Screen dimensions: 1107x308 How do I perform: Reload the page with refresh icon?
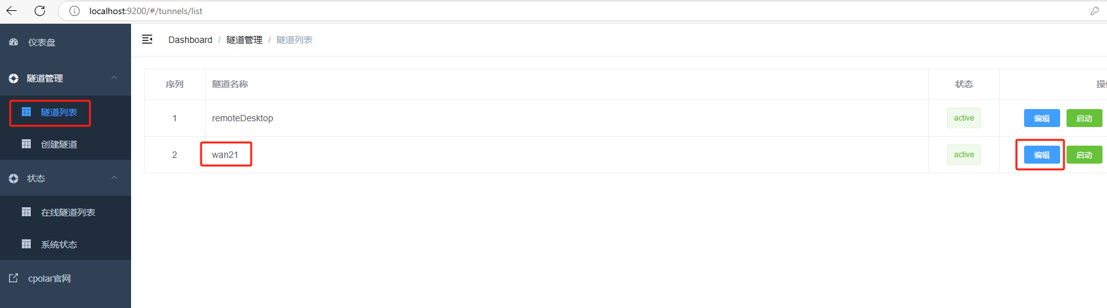click(40, 11)
